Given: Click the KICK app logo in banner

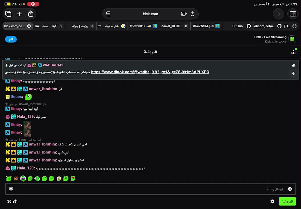Looking at the screenshot, I should coord(292,39).
